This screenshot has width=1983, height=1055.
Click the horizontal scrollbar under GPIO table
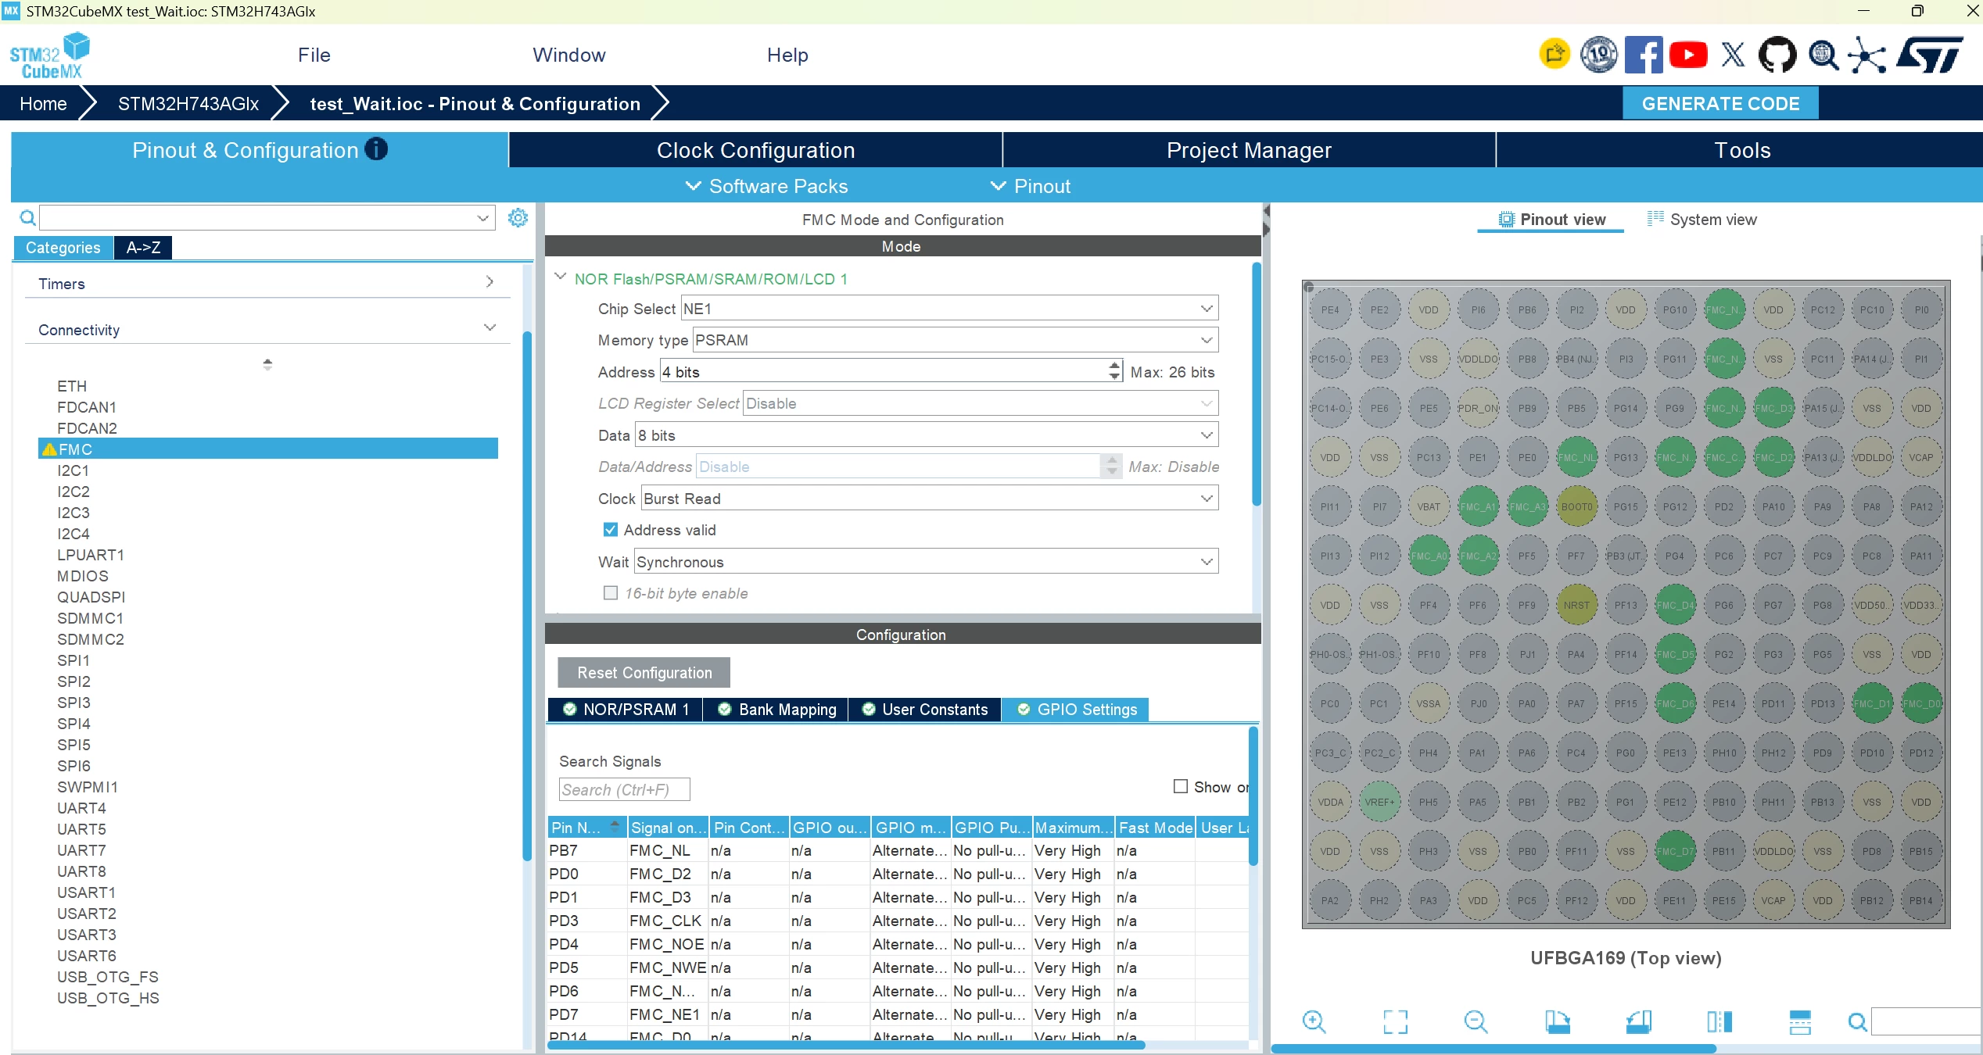click(847, 1045)
